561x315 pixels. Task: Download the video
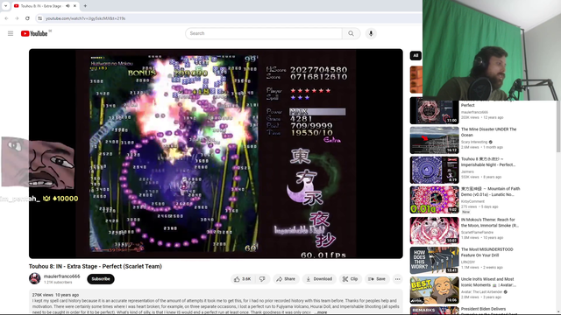tap(319, 279)
